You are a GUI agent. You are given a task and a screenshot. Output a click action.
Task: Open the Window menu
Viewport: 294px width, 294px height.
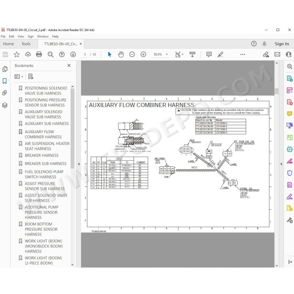click(43, 37)
